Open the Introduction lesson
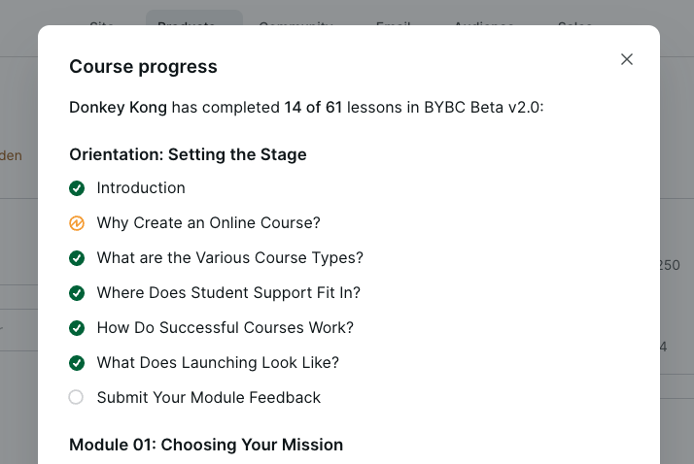The height and width of the screenshot is (464, 694). click(x=141, y=188)
